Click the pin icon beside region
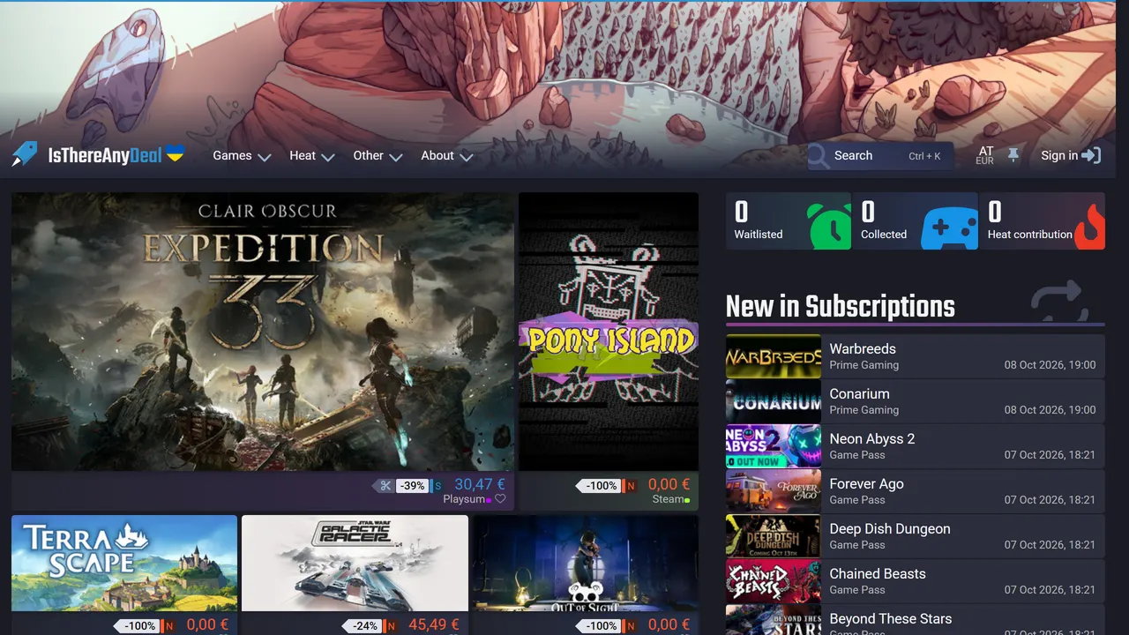The height and width of the screenshot is (635, 1129). tap(1013, 155)
